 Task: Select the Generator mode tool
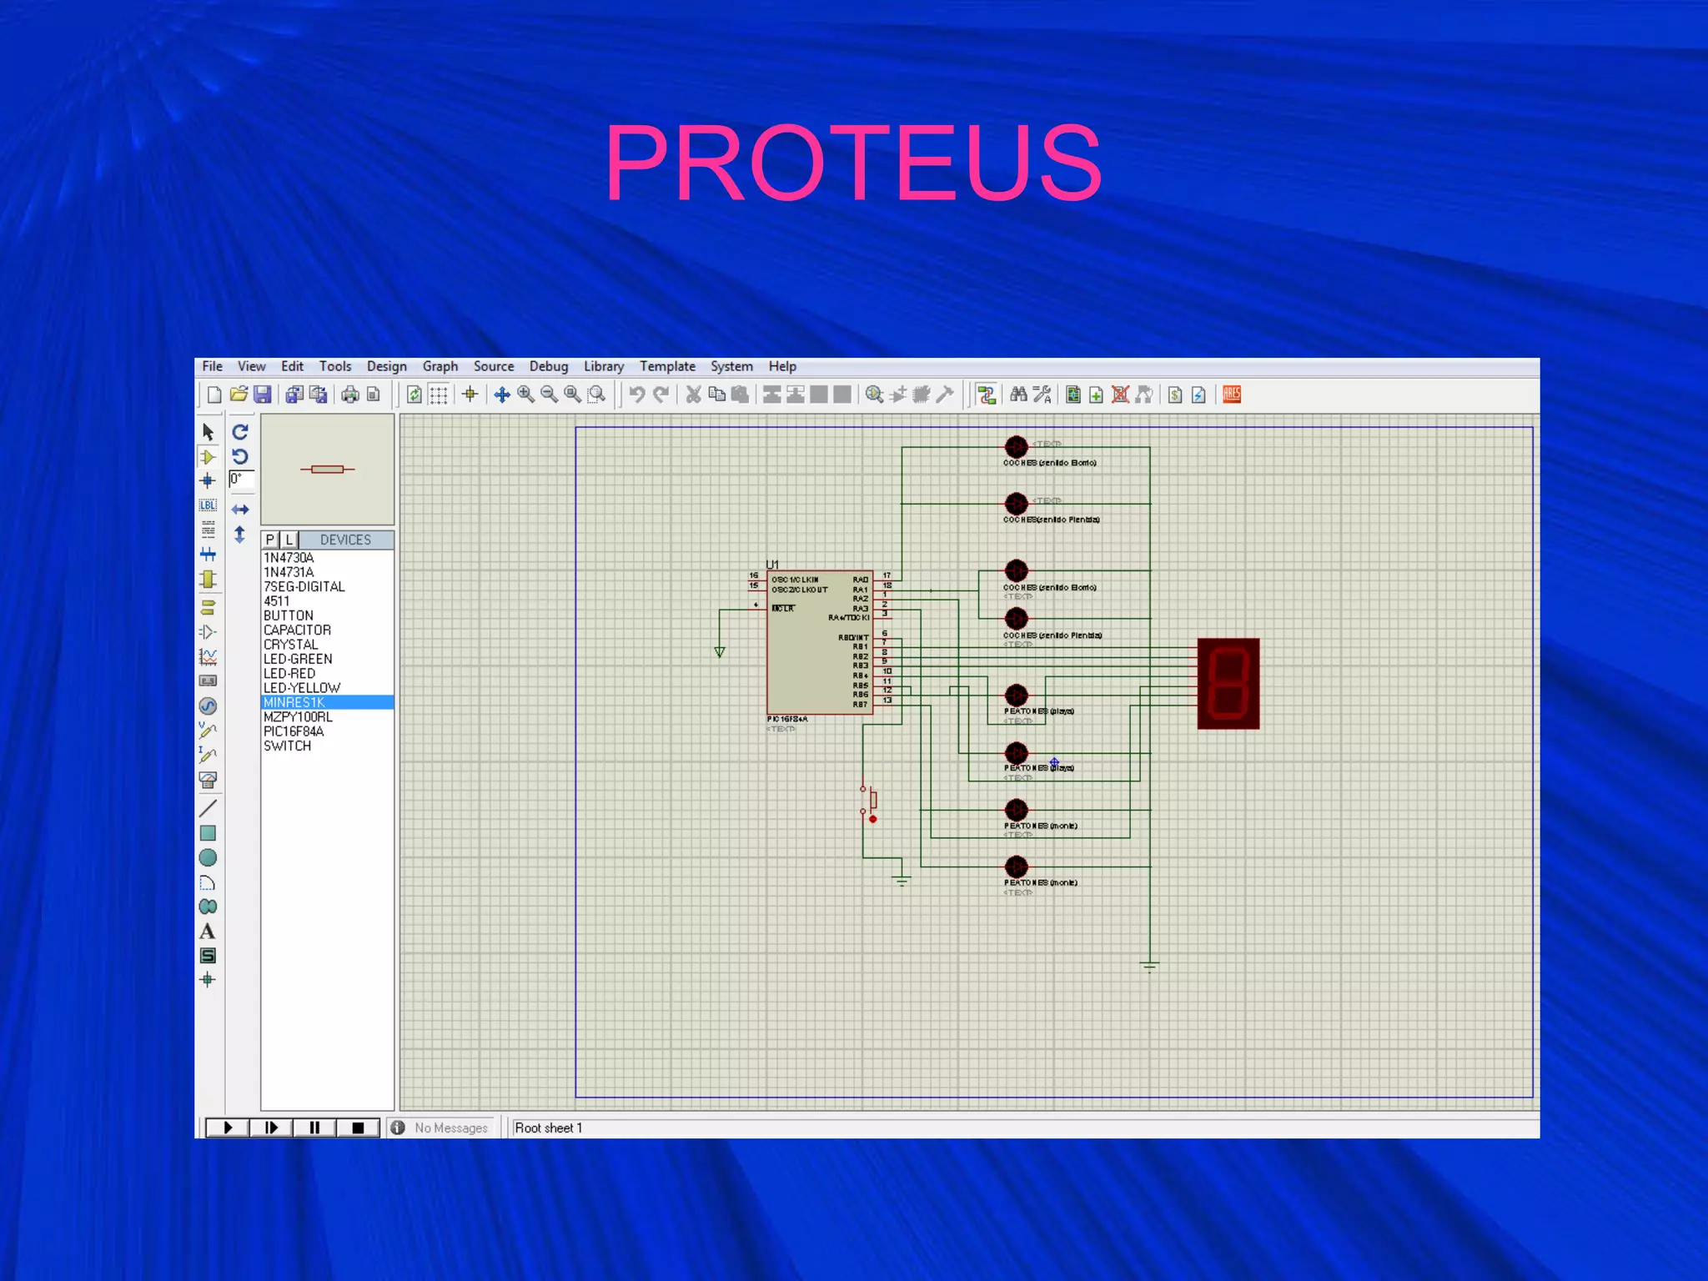pos(208,706)
